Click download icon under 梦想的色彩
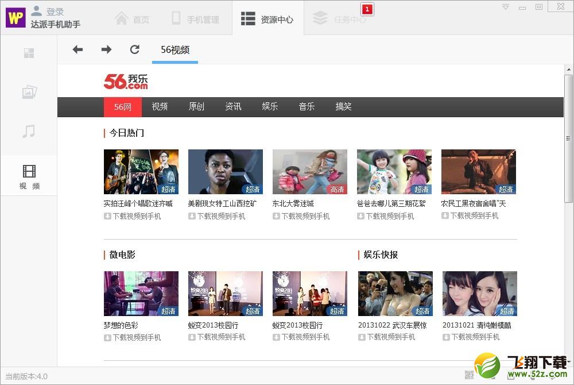 [x=107, y=338]
